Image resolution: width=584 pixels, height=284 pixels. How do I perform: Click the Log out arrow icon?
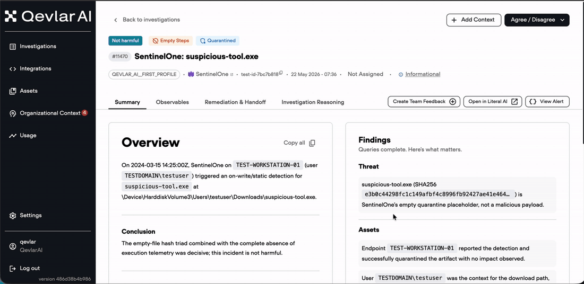[x=13, y=269]
